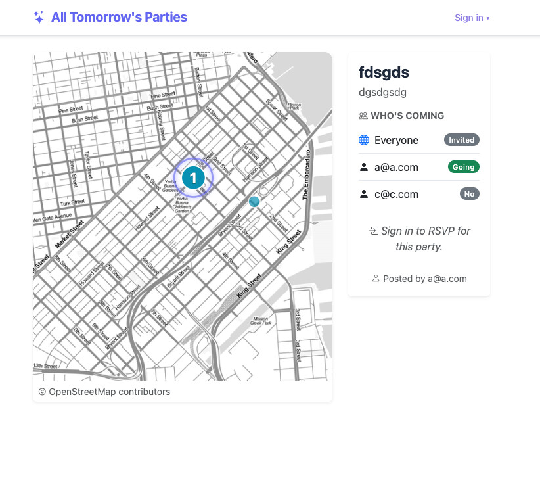Click Posted by a@a.com text

[x=424, y=279]
